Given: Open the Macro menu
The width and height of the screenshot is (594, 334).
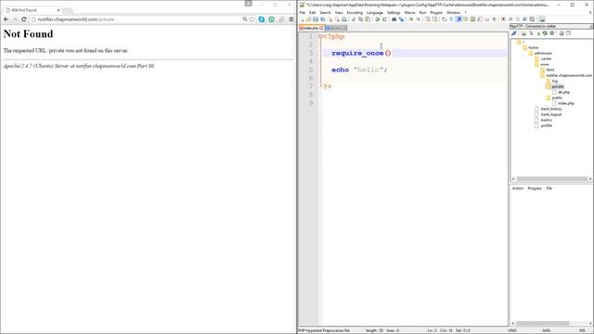Looking at the screenshot, I should point(409,12).
